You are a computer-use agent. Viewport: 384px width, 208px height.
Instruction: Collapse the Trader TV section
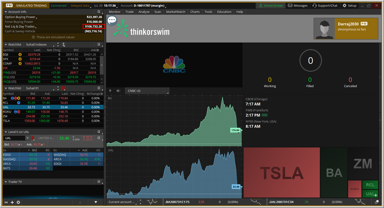pyautogui.click(x=5, y=182)
